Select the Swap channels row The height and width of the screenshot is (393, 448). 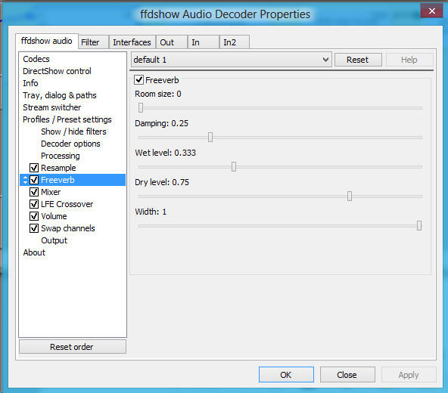[68, 228]
